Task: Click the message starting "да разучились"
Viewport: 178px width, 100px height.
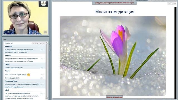Action: [22, 86]
